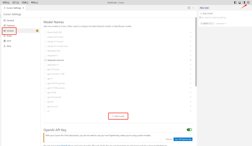The width and height of the screenshot is (252, 146).
Task: Click the settings page vertical scrollbar
Action: (196, 52)
